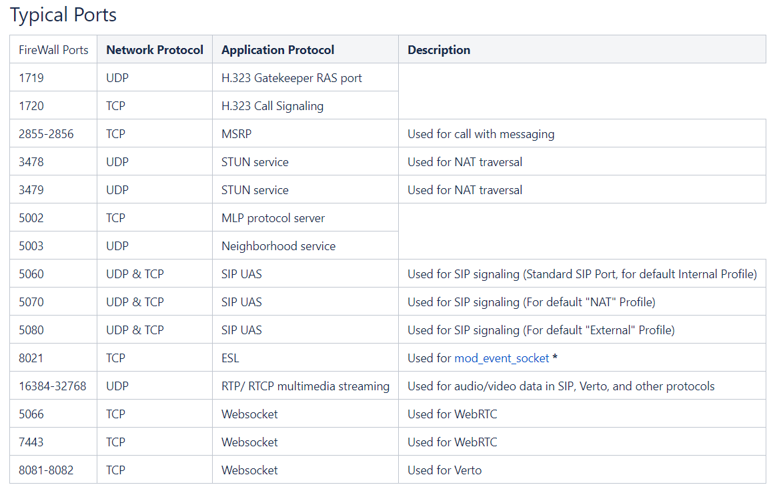
Task: Click the audio/video data description cell
Action: coord(582,386)
